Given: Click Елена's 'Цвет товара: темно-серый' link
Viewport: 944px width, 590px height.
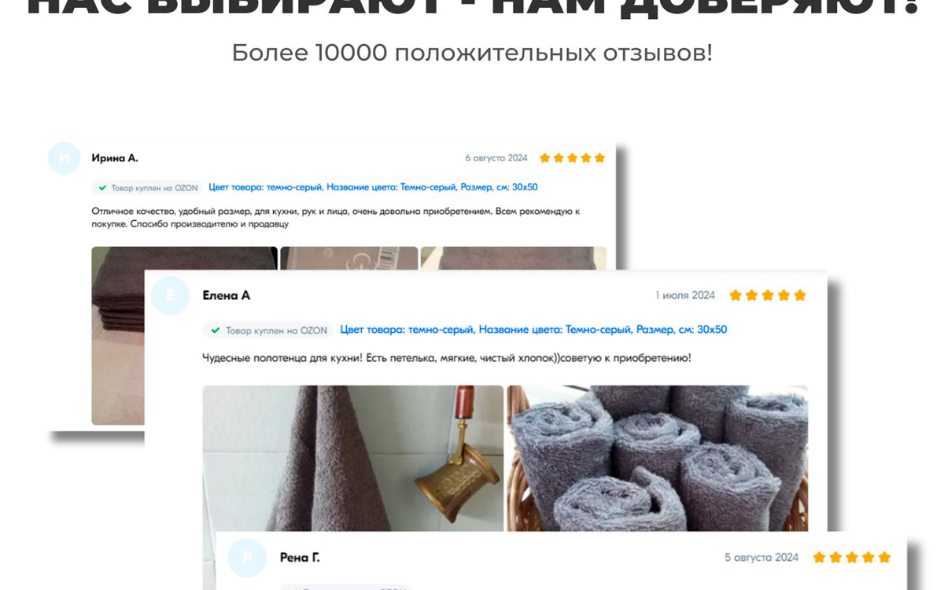Looking at the screenshot, I should pyautogui.click(x=407, y=330).
